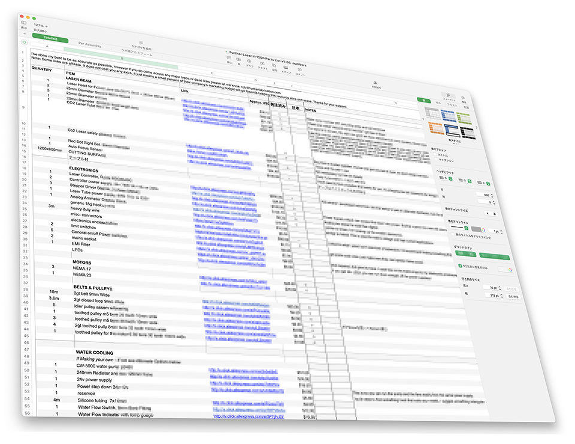Select the Text (テキスト) inspector tab
The height and width of the screenshot is (444, 575).
(452, 105)
